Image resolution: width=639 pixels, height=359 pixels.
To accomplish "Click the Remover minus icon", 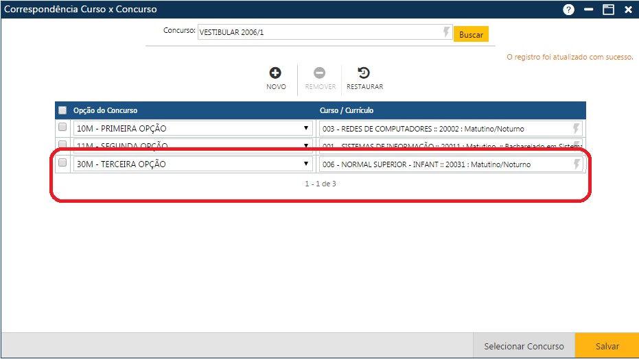I will click(320, 73).
